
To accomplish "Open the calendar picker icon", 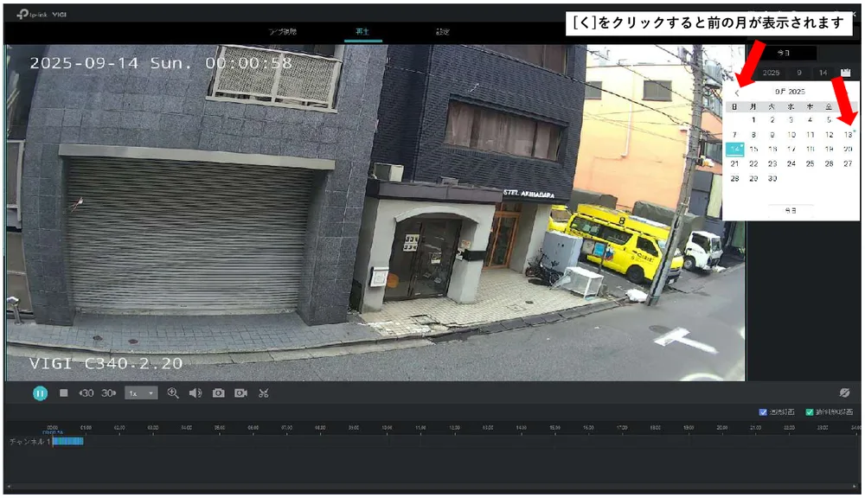I will (846, 73).
